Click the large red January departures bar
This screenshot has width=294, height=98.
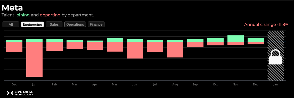[x=34, y=59]
